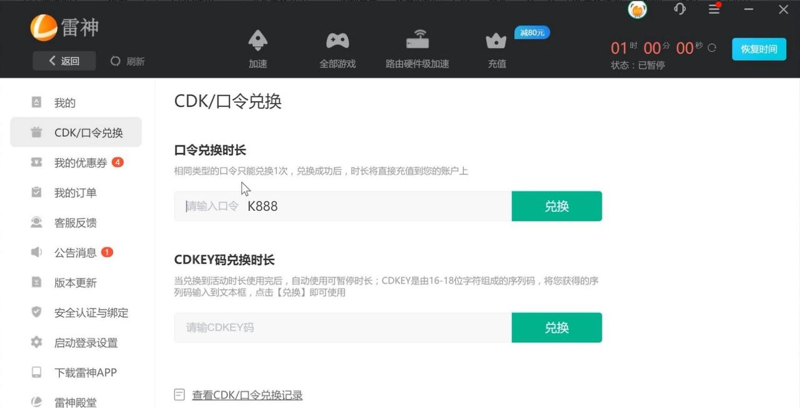Viewport: 800px width, 408px height.
Task: Select the 加速 rocket icon
Action: (257, 41)
